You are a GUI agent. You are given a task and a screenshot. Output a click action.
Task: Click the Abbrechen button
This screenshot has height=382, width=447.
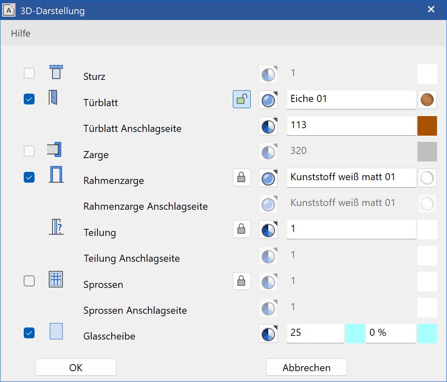tap(307, 367)
